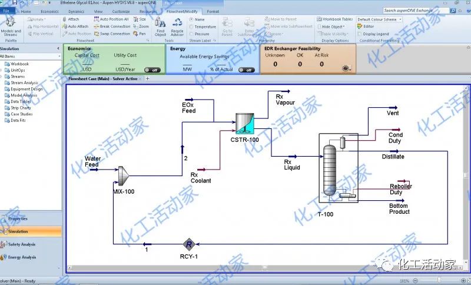This screenshot has height=285, width=471.
Task: Launch the Recycle Advisor
Action: click(x=177, y=26)
